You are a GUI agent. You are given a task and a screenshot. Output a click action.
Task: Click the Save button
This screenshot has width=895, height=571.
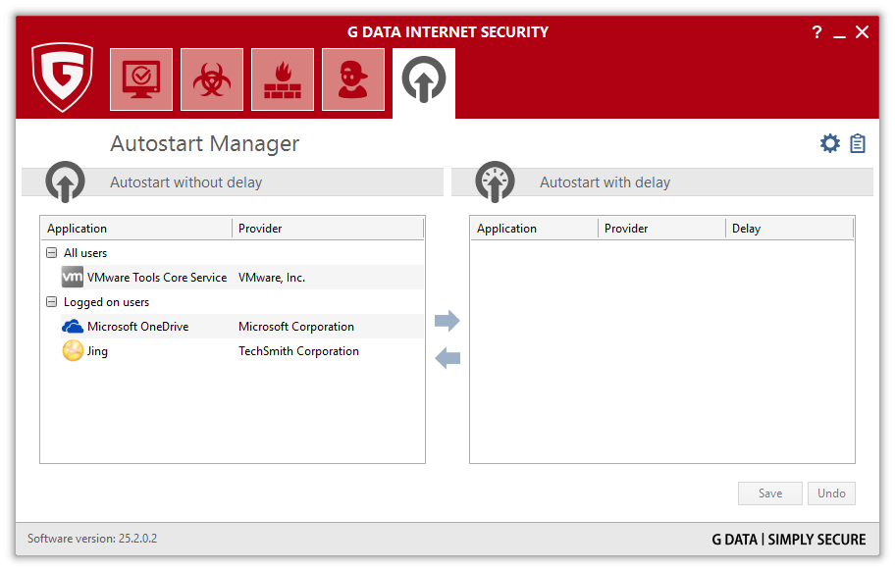point(770,493)
